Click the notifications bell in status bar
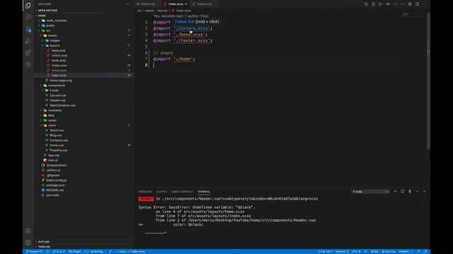 click(425, 251)
